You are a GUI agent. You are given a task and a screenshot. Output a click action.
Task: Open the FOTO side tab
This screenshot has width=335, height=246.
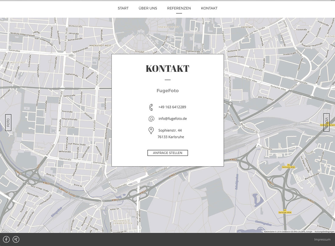(8, 123)
